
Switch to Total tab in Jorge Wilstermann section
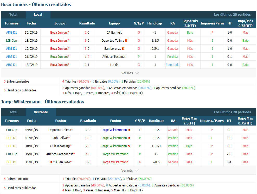point(13,112)
